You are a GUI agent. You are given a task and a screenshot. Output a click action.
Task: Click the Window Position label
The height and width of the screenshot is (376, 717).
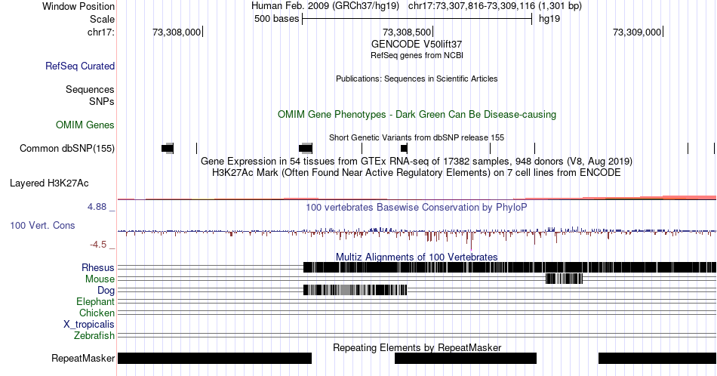[x=78, y=6]
